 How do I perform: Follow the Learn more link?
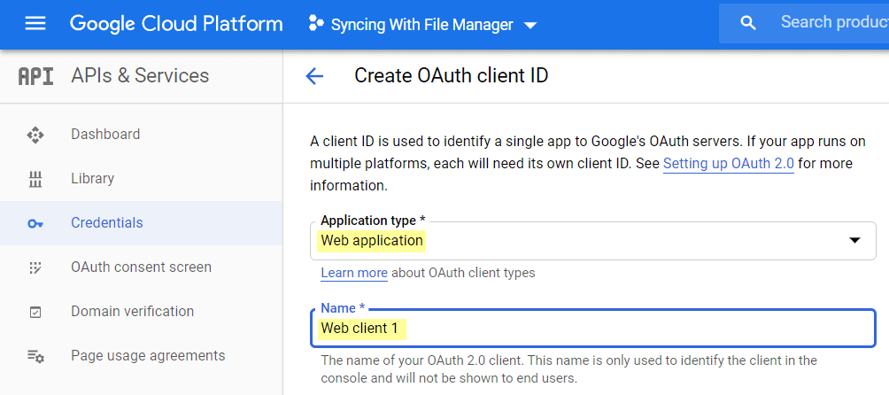[353, 273]
